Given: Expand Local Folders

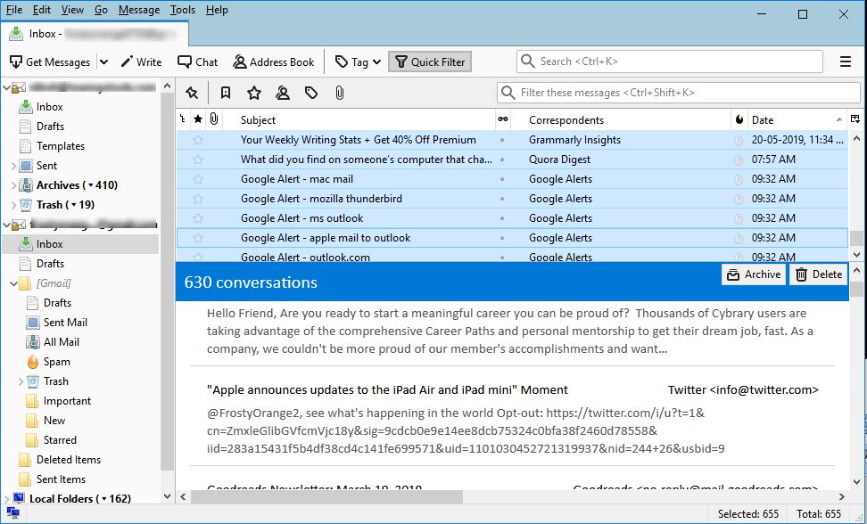Looking at the screenshot, I should pyautogui.click(x=6, y=498).
